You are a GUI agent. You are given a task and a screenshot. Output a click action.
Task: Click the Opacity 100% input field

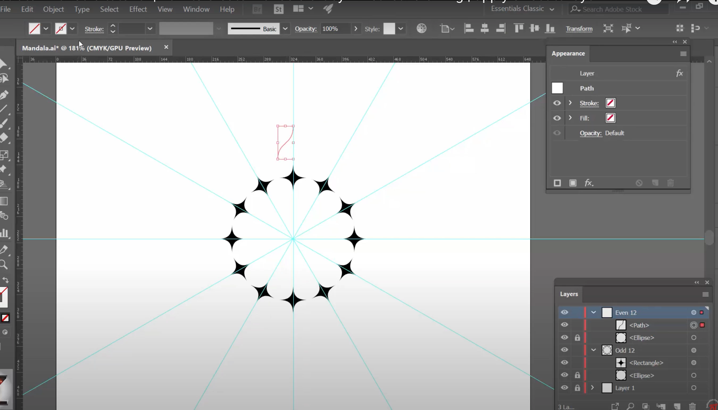click(335, 29)
